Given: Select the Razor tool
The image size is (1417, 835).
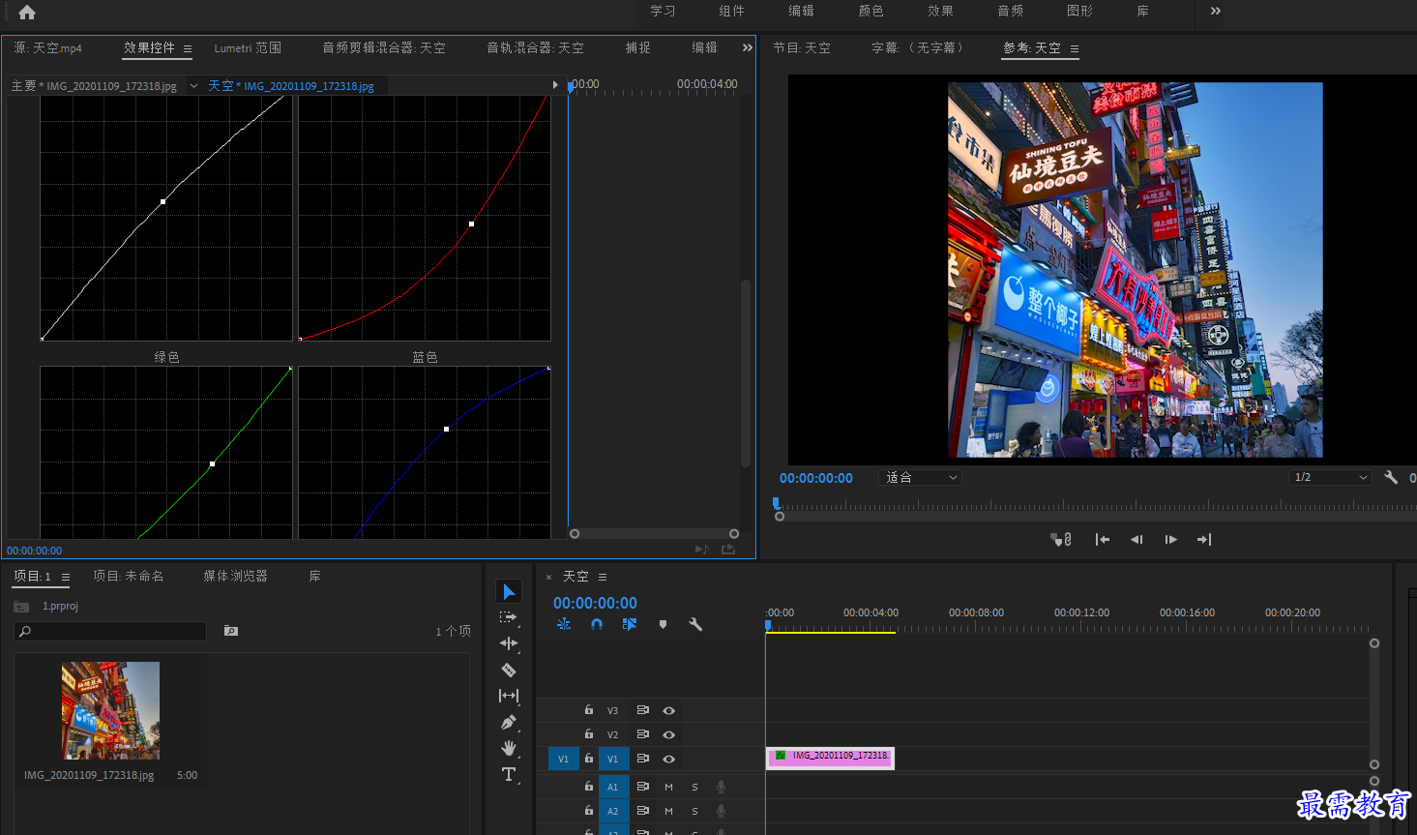Looking at the screenshot, I should [x=509, y=670].
